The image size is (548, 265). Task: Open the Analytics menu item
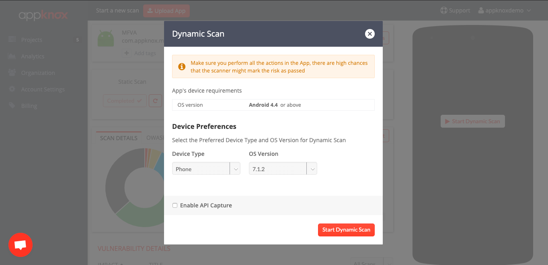tap(33, 56)
